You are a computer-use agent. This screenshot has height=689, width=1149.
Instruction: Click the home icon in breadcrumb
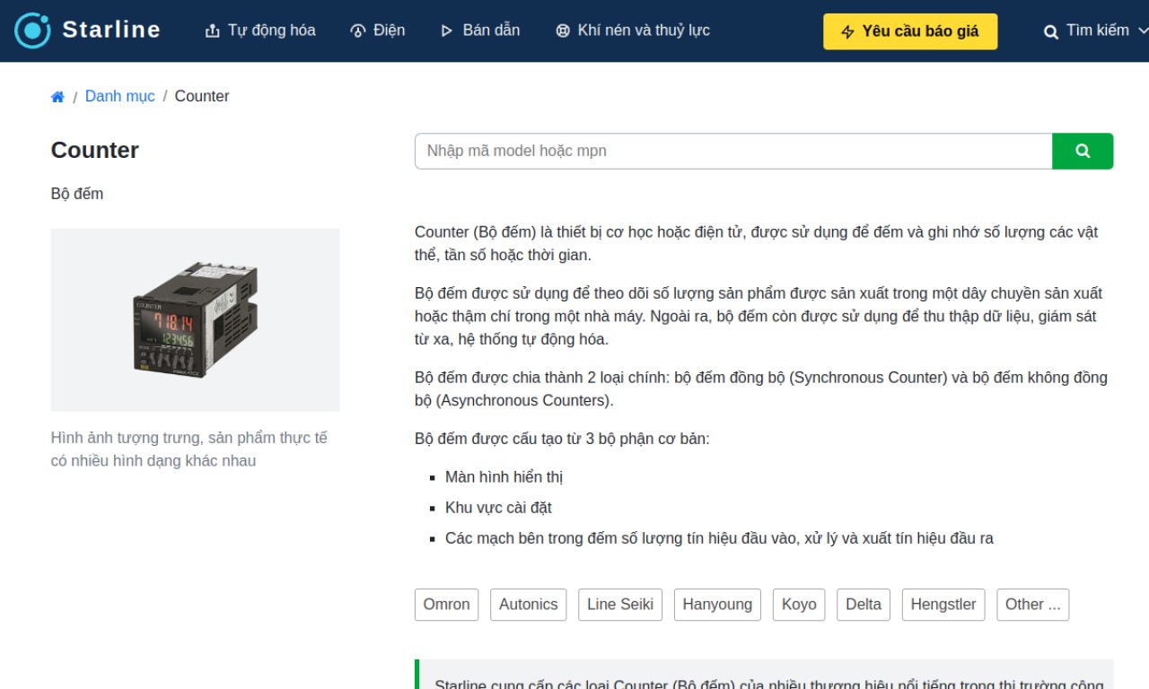(x=57, y=97)
